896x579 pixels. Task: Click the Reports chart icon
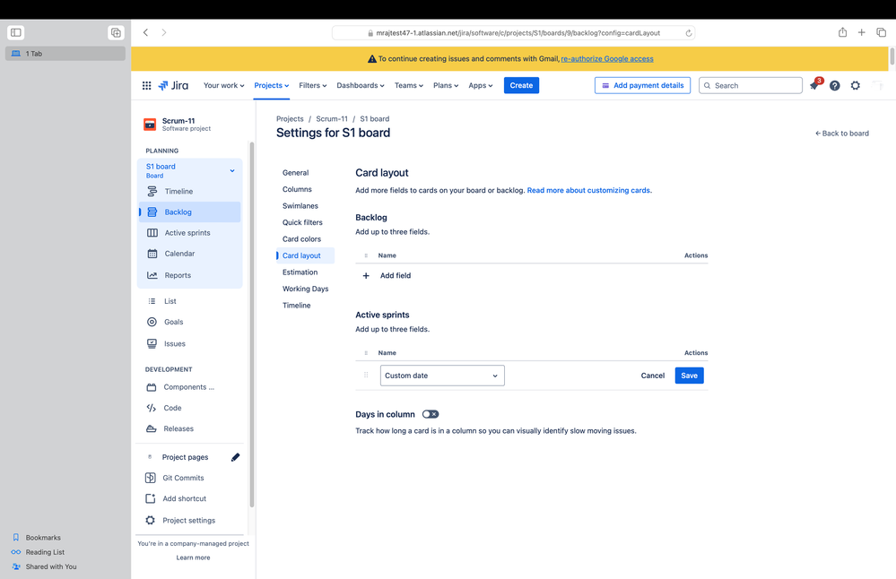click(152, 275)
